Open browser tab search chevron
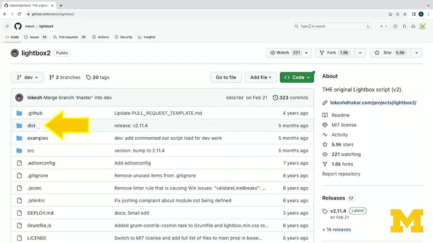Screen dimensions: 433x243 [428, 6]
